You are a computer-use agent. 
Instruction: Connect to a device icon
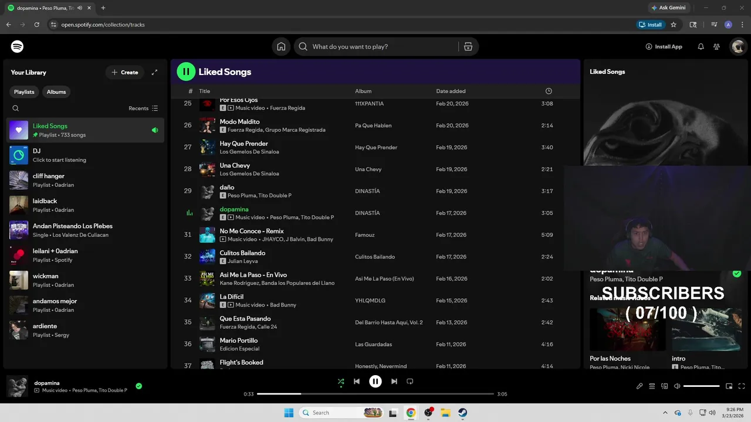click(665, 386)
